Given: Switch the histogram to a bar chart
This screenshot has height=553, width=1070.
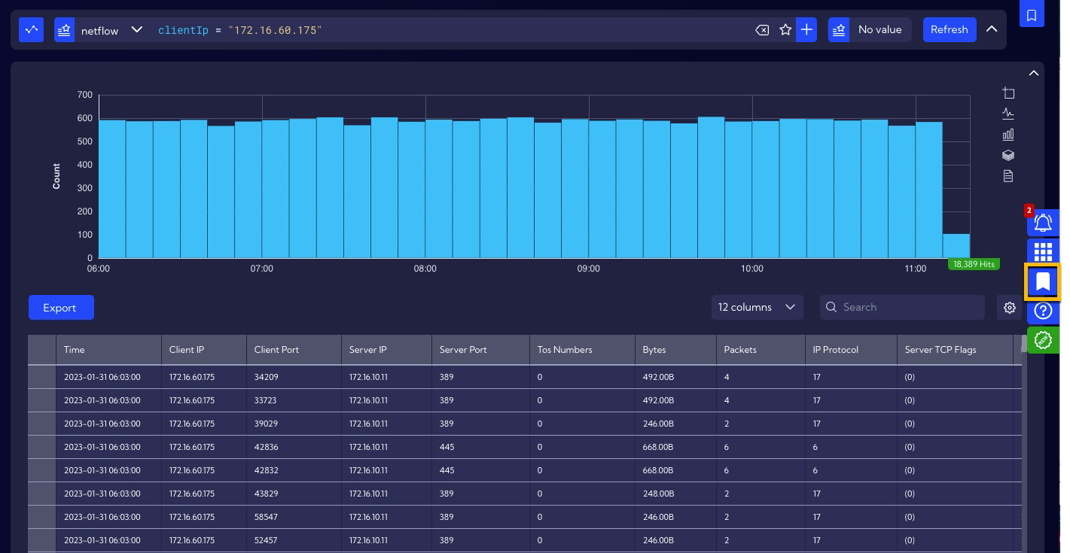Looking at the screenshot, I should pos(1008,135).
